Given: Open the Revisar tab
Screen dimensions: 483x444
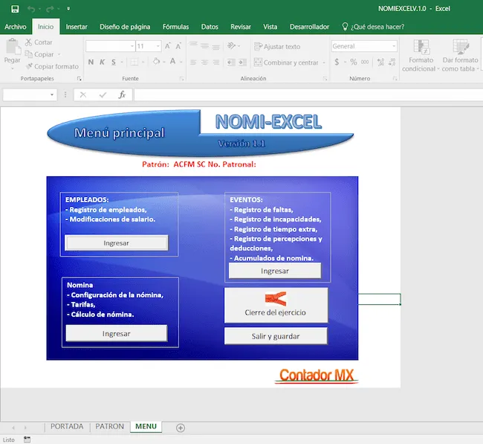Looking at the screenshot, I should [241, 27].
